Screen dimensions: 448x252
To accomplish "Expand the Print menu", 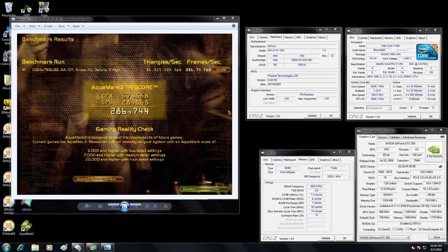I will pos(34,26).
